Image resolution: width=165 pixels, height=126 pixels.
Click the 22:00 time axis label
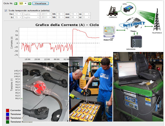coord(47,59)
